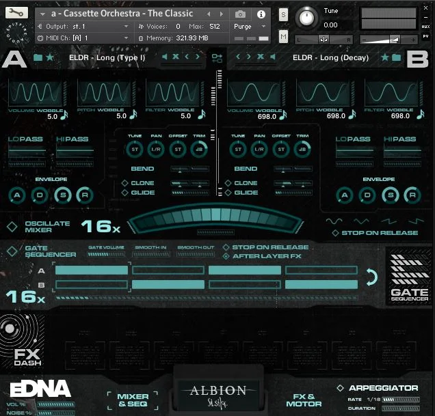Randomize layer A sound with shuffle icon
The height and width of the screenshot is (416, 435).
(176, 57)
